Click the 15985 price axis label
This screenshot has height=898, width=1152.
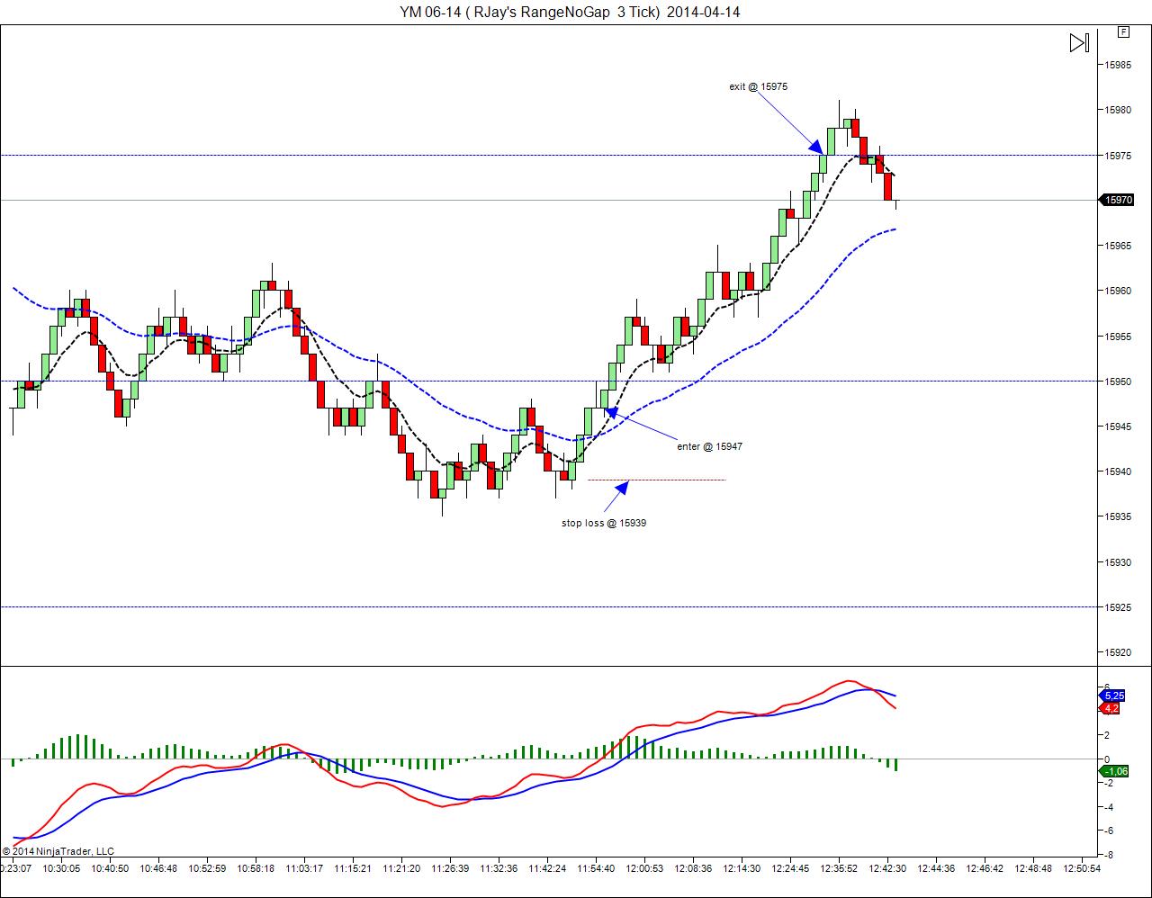[x=1118, y=65]
